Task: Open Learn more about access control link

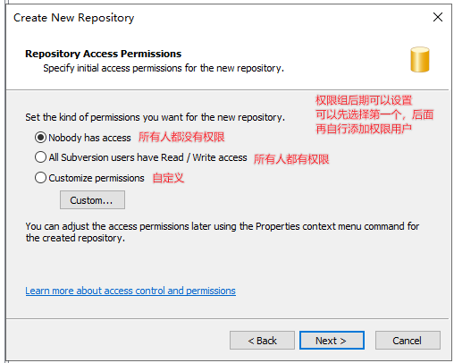Action: [x=130, y=291]
